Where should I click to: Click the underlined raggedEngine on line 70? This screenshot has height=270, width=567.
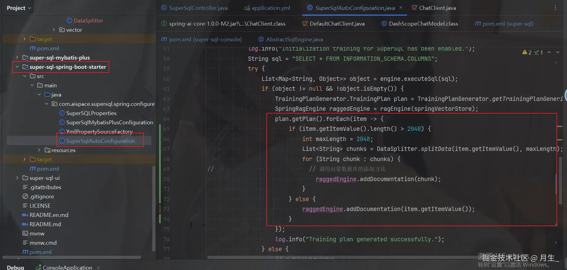(x=336, y=179)
